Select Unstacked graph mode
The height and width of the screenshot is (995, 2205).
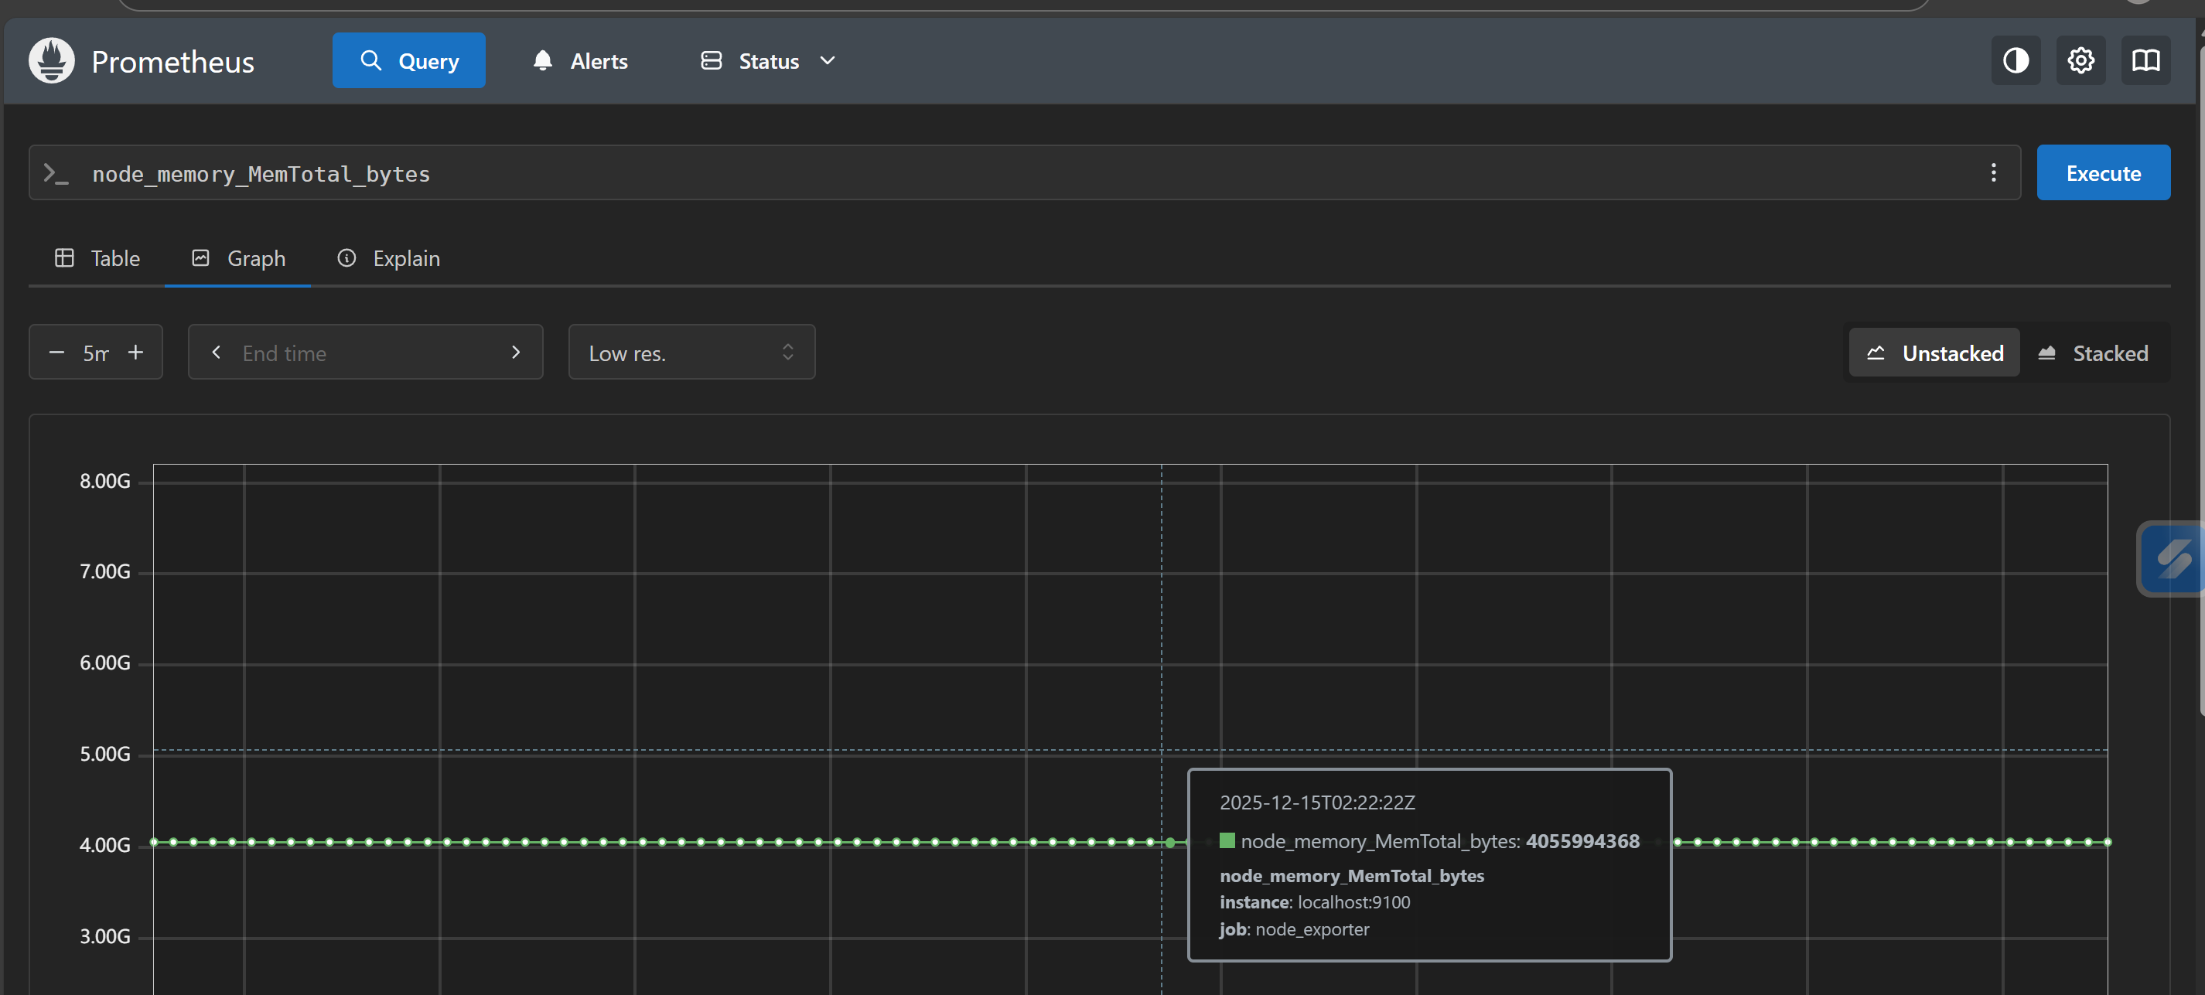[x=1934, y=353]
